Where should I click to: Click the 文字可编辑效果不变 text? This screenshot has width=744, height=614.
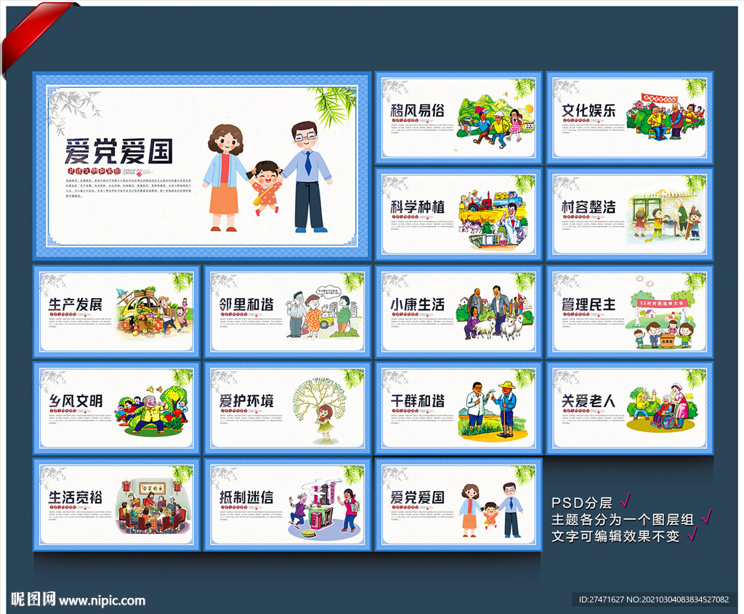pos(615,536)
